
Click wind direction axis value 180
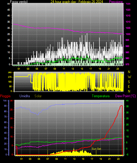(10, 82)
